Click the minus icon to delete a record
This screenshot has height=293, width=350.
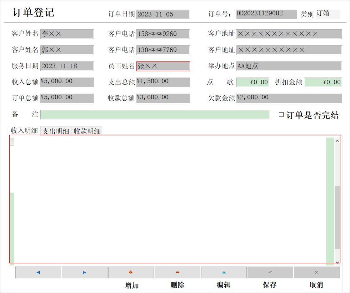[x=177, y=272]
